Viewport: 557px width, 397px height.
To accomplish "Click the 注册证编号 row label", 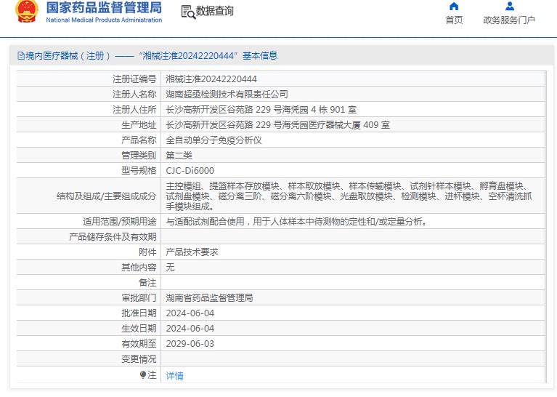I will coord(134,79).
